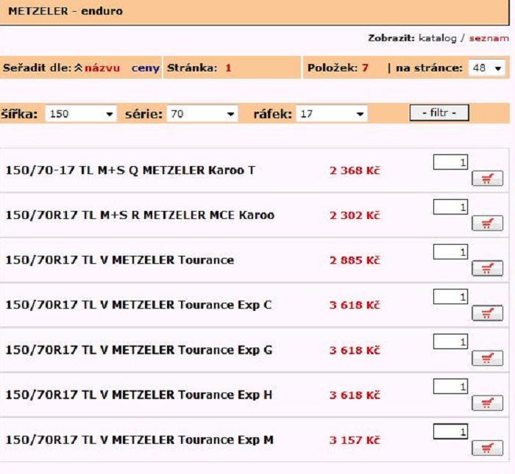Expand the ráfek rim size dropdown
Screen dimensions: 515x474
click(x=331, y=114)
